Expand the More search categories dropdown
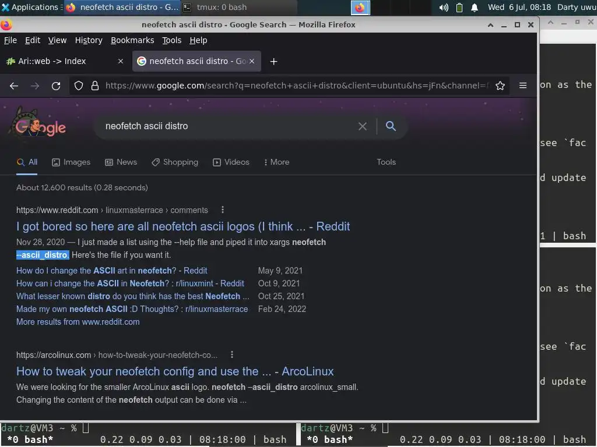 pyautogui.click(x=276, y=162)
